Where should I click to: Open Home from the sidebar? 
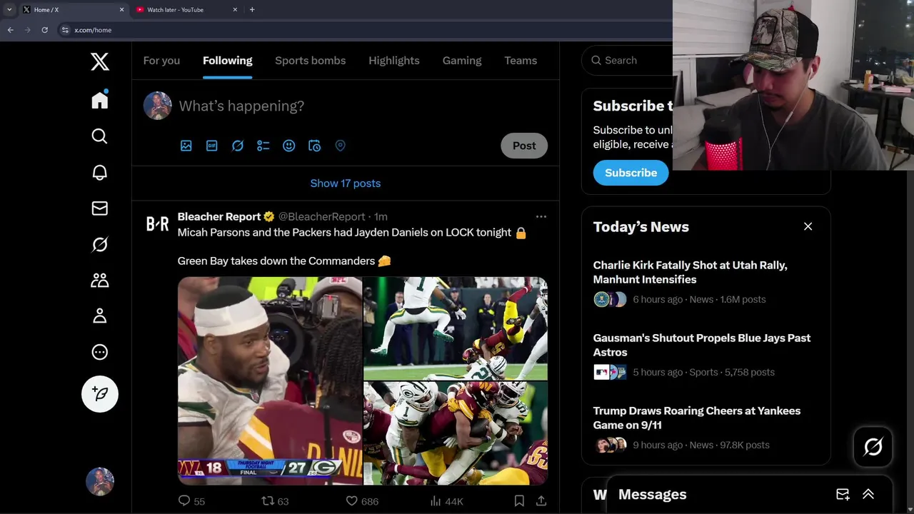(100, 100)
